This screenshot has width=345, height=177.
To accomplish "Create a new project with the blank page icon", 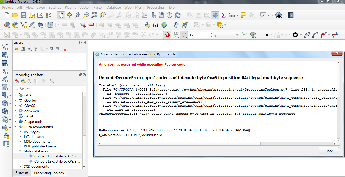I will pyautogui.click(x=7, y=15).
